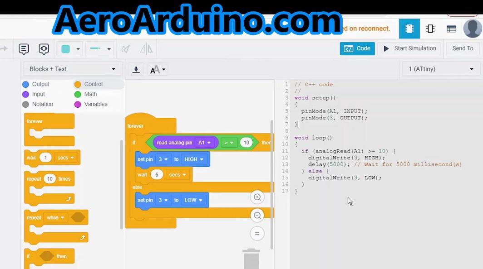Open secs dropdown in workspace wait block
Image resolution: width=483 pixels, height=269 pixels.
tap(177, 175)
